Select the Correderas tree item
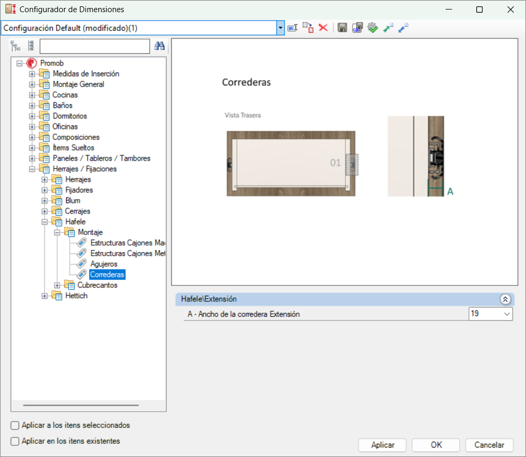 click(107, 275)
